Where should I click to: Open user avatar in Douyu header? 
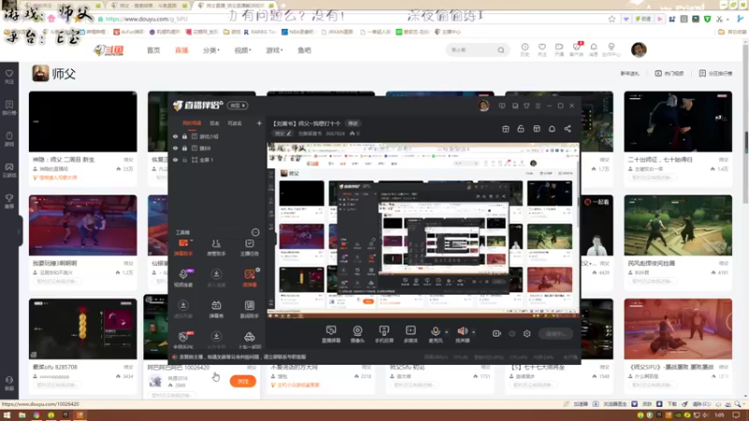coord(639,50)
